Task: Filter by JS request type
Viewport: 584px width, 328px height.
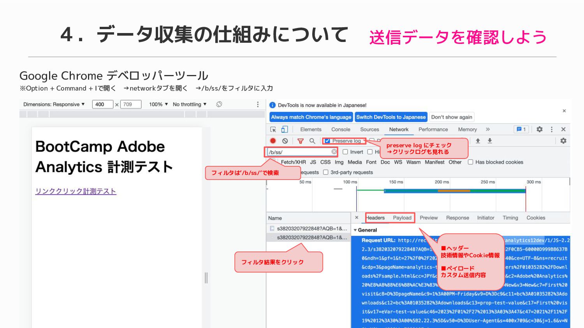Action: pyautogui.click(x=313, y=162)
